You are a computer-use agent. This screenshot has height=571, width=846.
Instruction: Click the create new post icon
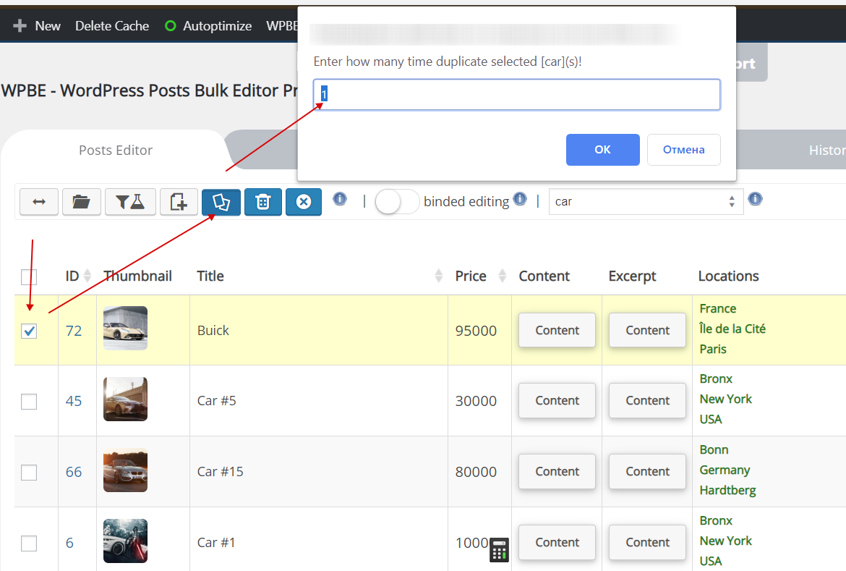tap(179, 202)
